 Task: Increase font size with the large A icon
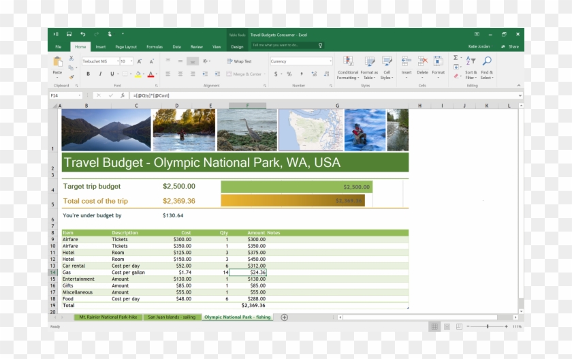[x=140, y=61]
